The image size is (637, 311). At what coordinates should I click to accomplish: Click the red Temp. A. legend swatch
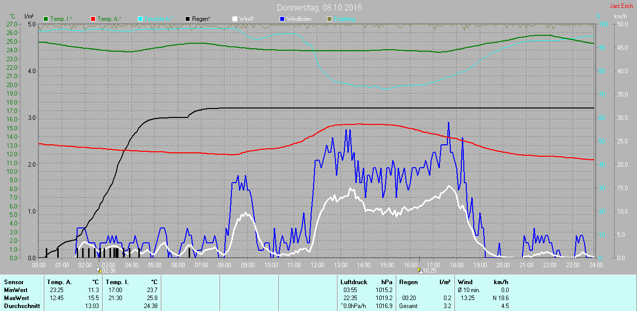93,19
